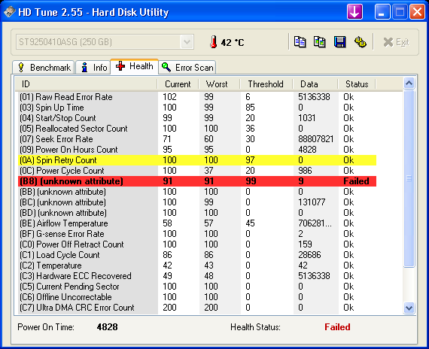Click the red Failed Health Status text
429x349 pixels.
tap(337, 327)
